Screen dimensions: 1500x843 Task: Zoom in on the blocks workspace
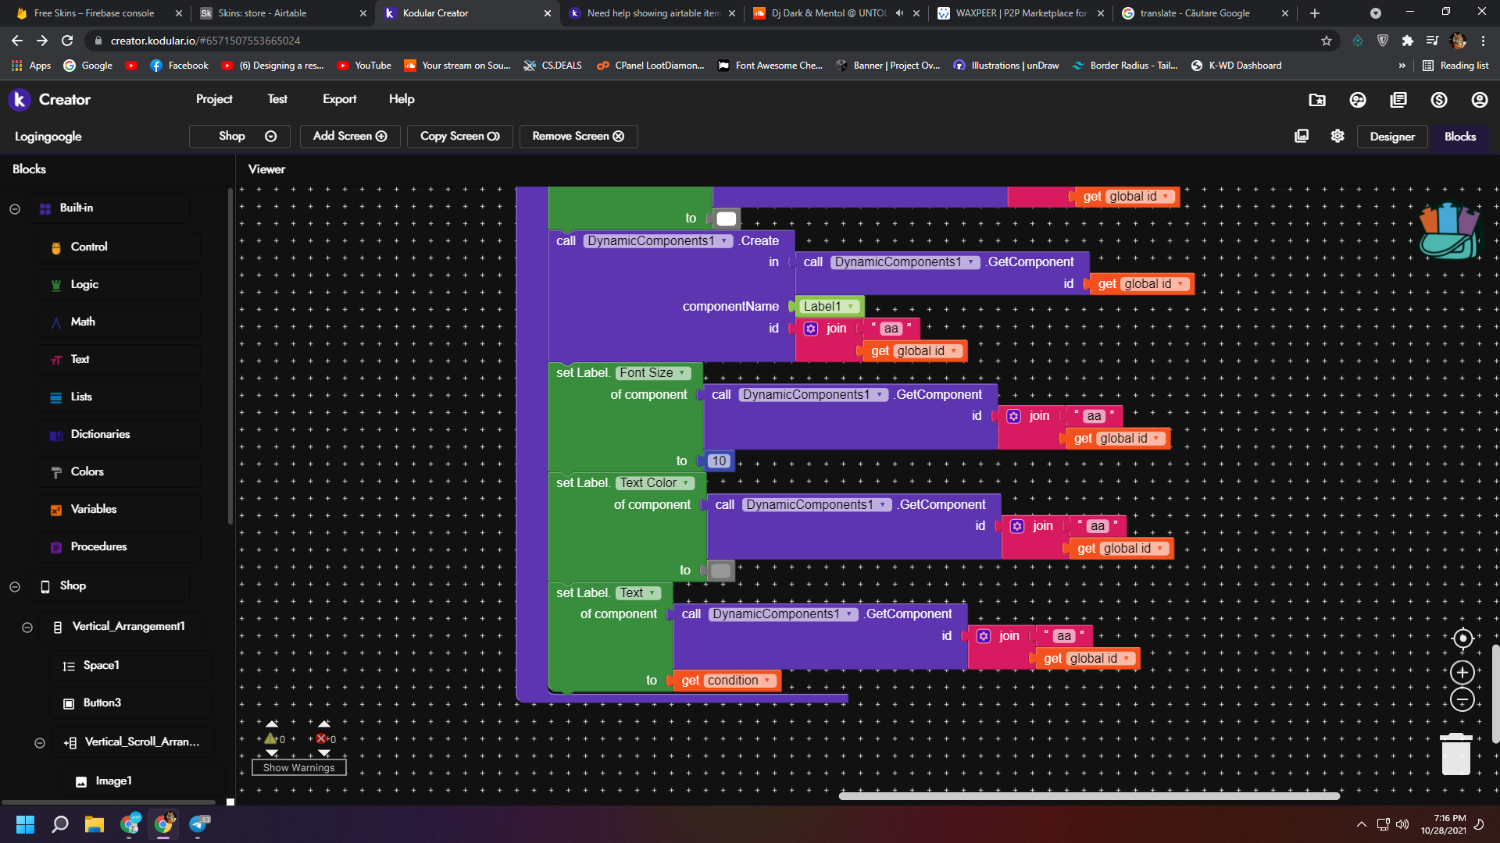(x=1462, y=672)
